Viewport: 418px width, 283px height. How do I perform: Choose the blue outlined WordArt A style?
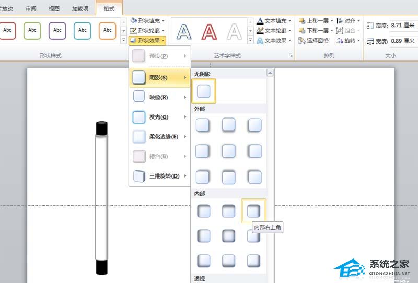point(184,31)
